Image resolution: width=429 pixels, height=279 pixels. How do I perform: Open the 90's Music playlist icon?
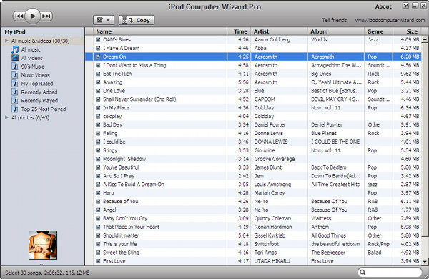15,67
